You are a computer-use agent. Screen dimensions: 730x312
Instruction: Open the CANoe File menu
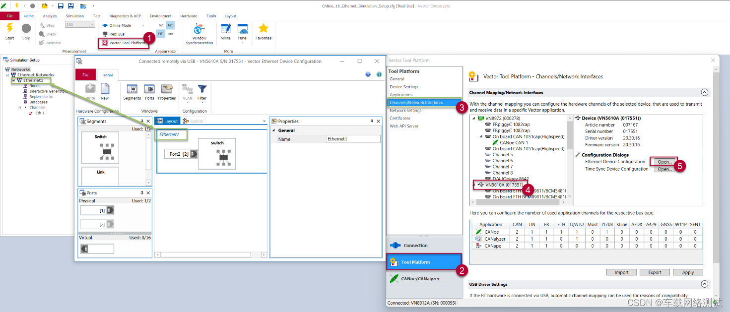9,16
